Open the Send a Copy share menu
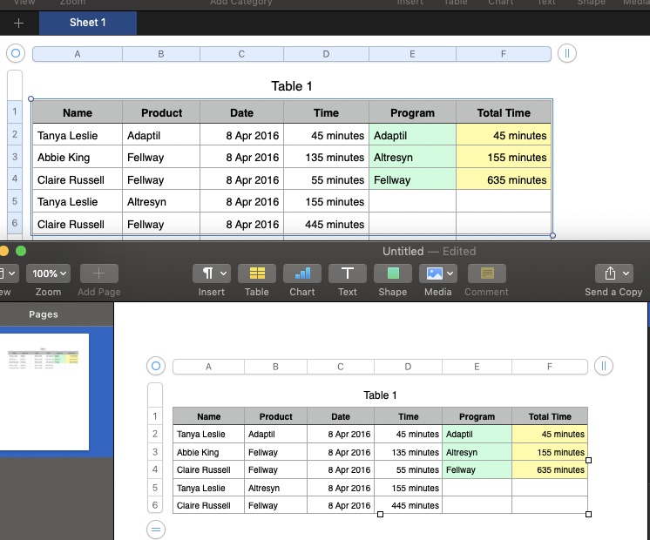The width and height of the screenshot is (650, 540). tap(613, 273)
